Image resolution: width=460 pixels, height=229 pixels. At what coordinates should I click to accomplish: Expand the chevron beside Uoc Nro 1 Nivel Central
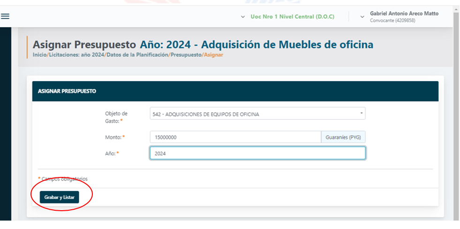242,17
